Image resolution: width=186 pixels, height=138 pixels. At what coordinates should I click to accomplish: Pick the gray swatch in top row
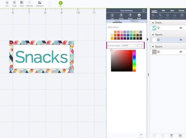[x=141, y=32]
